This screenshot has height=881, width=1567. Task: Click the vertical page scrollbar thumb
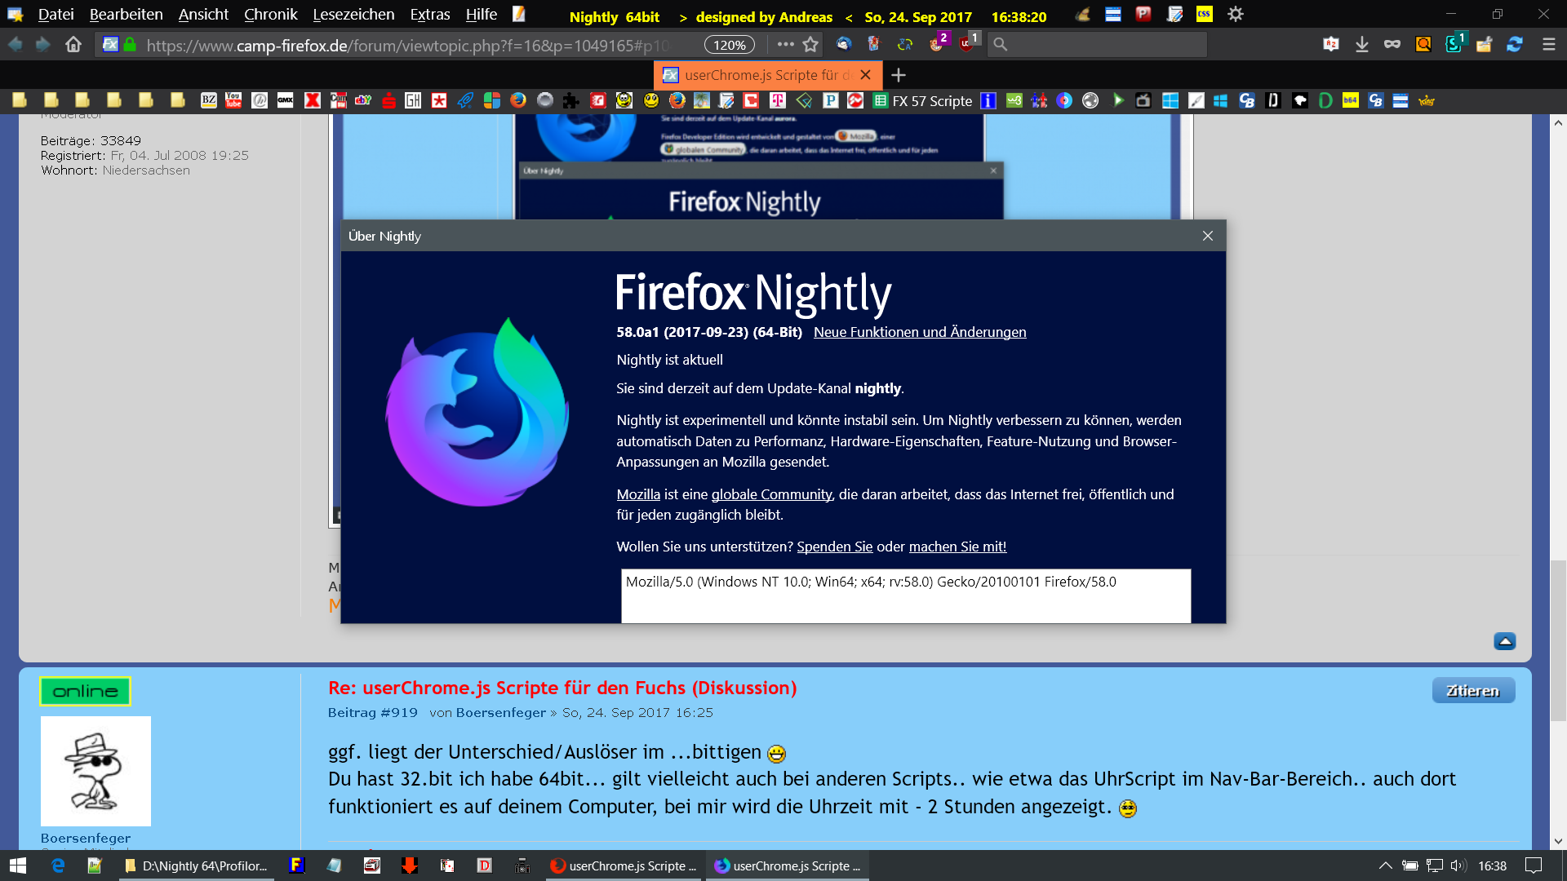(x=1558, y=640)
